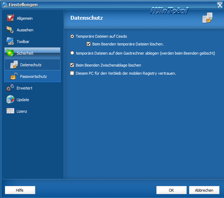224x198 pixels.
Task: Click the Einstellungen title bar icon
Action: 5,5
